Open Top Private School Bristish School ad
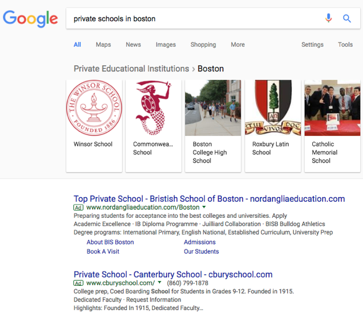 209,199
